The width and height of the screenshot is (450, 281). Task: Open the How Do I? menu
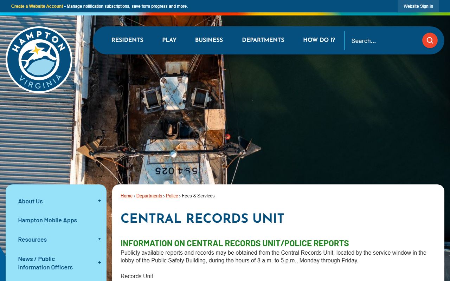pyautogui.click(x=319, y=40)
